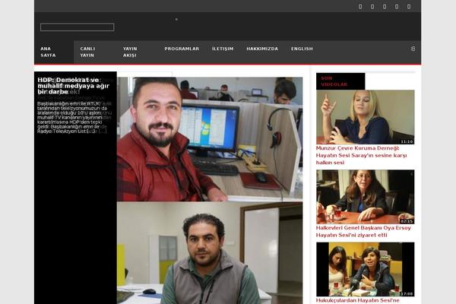Click the 11:10 duration badge
Viewport: 456px width, 304px height.
point(407,141)
